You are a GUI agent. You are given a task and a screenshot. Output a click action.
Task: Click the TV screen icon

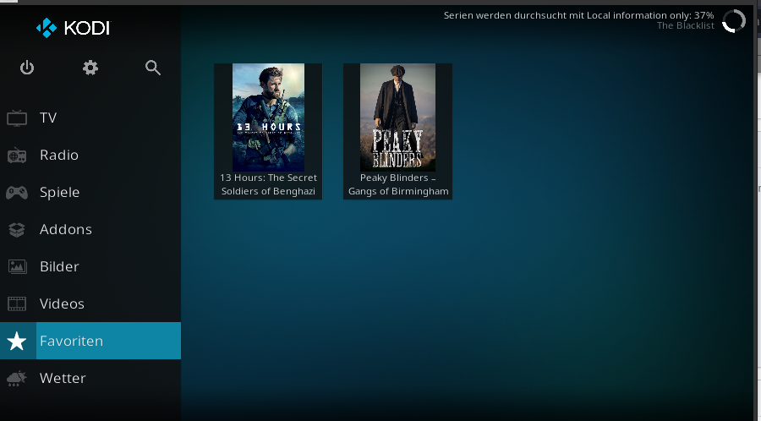(17, 118)
